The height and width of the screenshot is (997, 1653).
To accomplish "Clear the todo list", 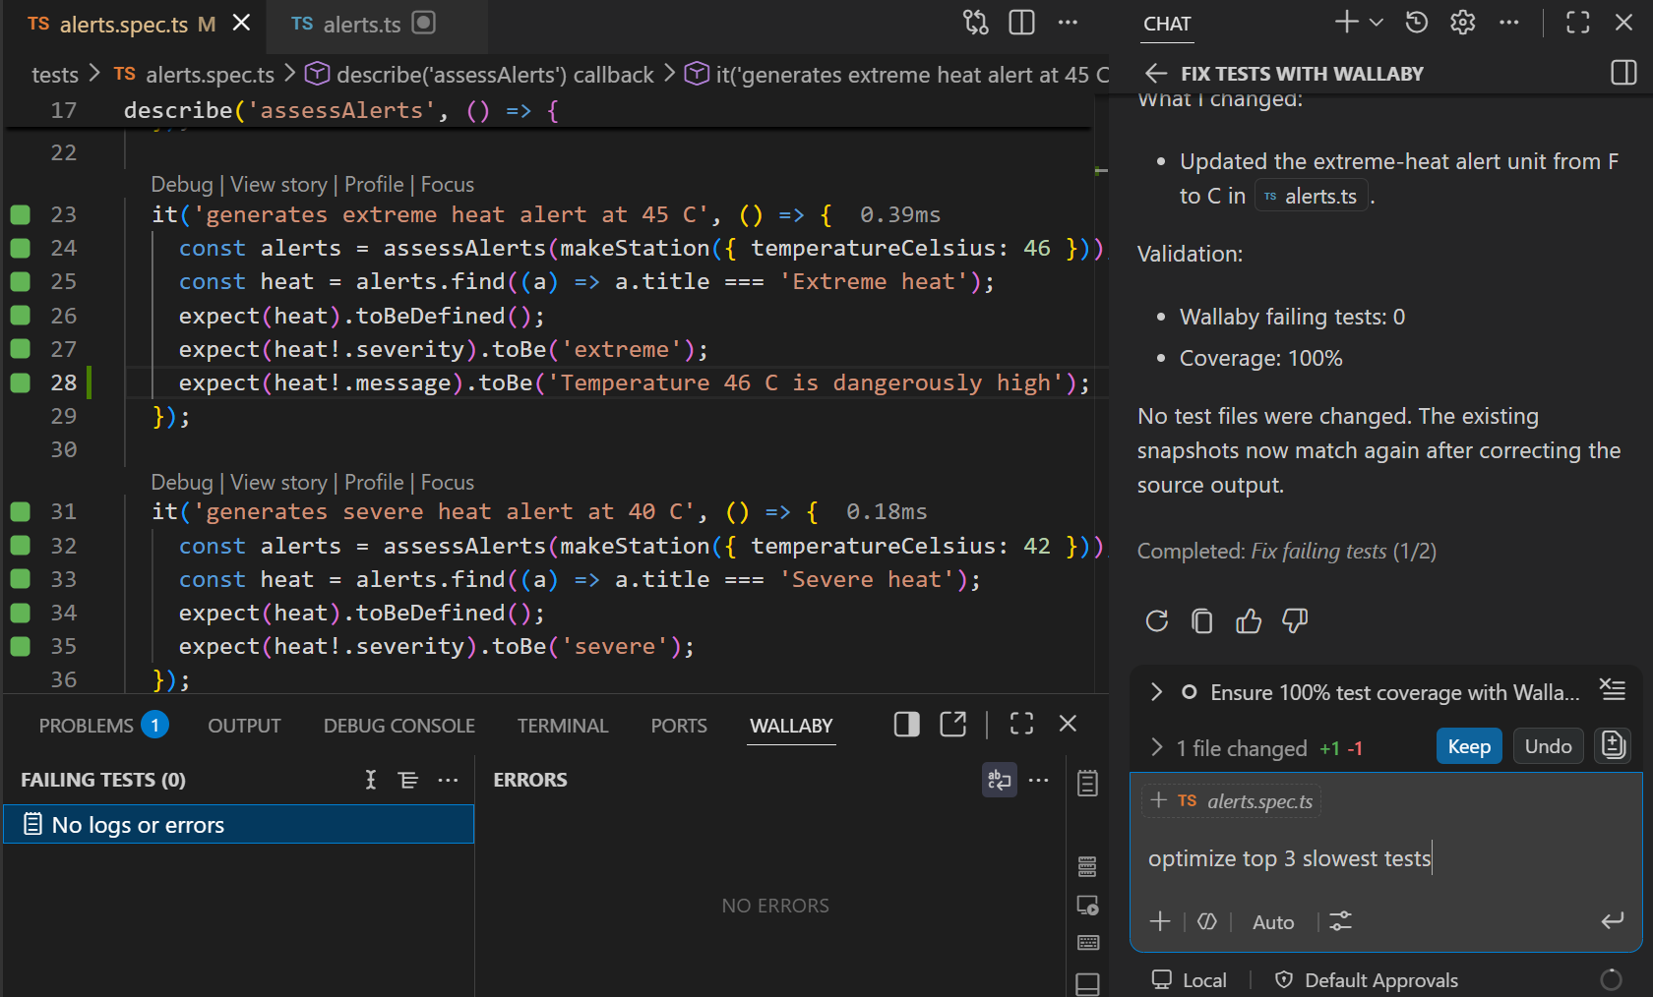I will [x=1613, y=689].
